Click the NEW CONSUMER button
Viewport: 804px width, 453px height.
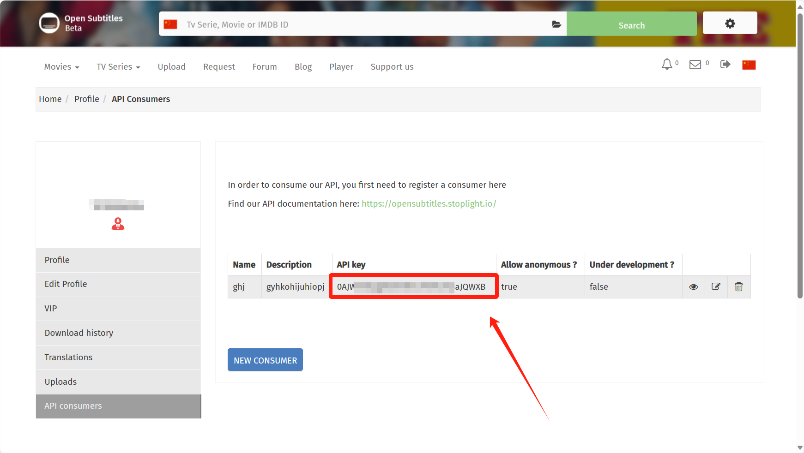(x=265, y=360)
